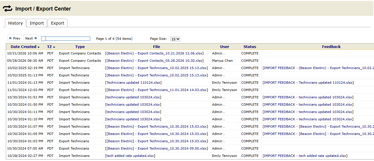Open the Page Size dropdown
The image size is (374, 161).
tap(175, 39)
